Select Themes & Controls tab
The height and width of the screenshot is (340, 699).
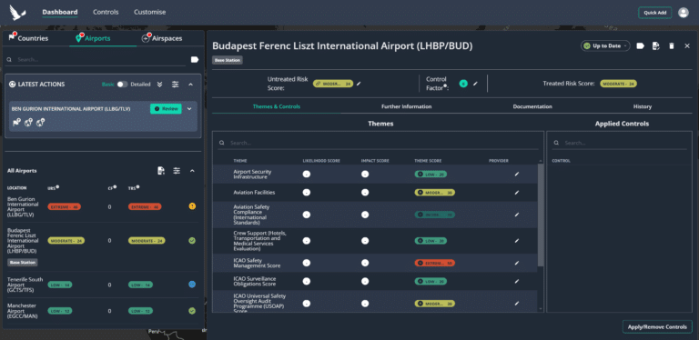click(277, 106)
